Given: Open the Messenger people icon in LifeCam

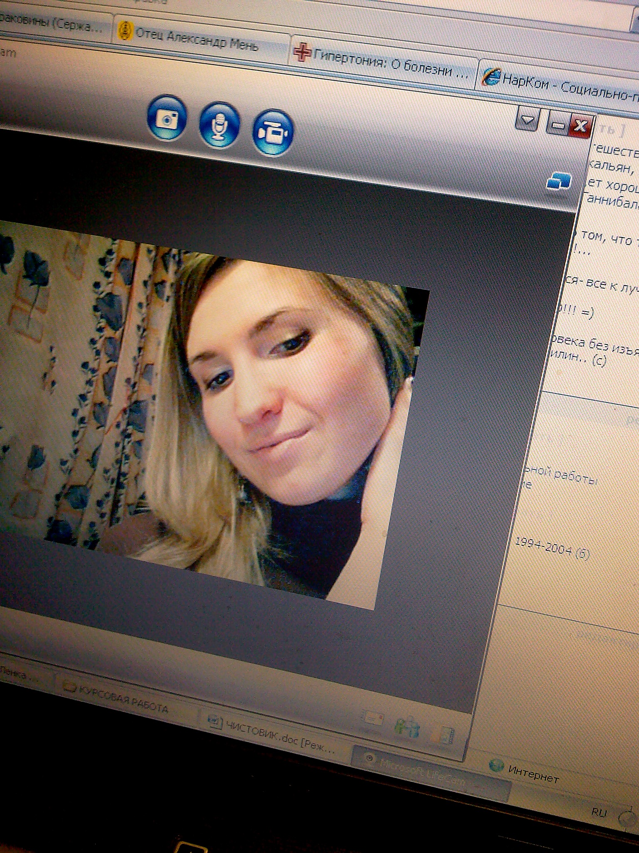Looking at the screenshot, I should click(407, 727).
